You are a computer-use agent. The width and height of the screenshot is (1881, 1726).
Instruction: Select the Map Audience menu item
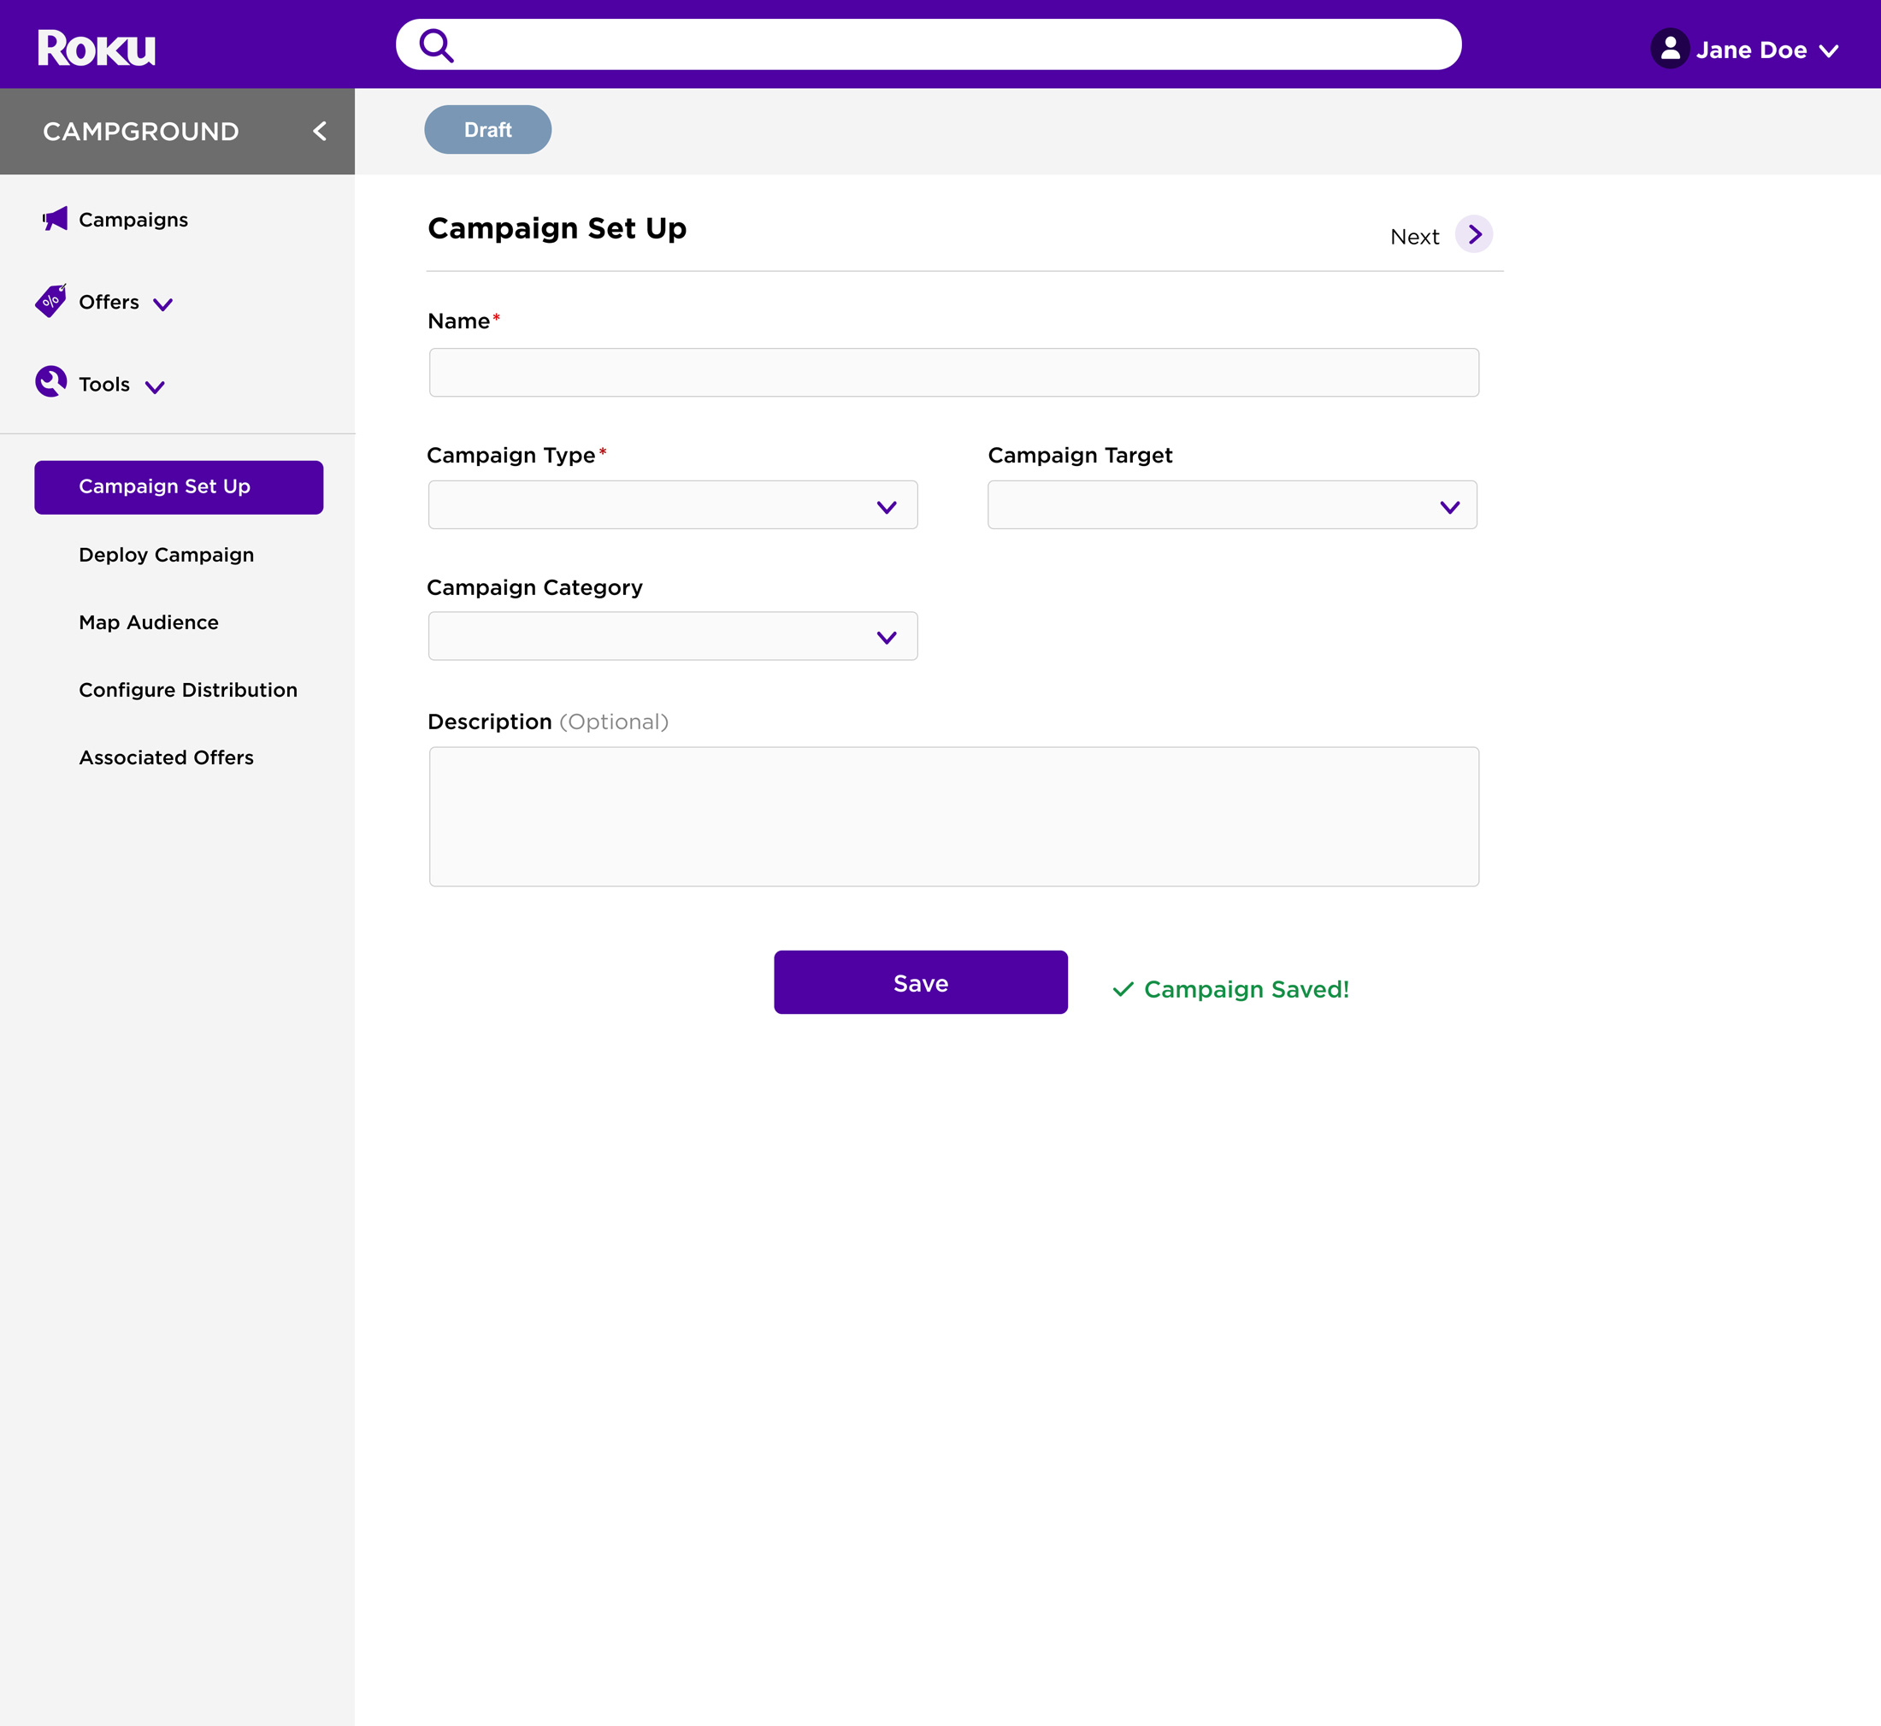click(149, 622)
